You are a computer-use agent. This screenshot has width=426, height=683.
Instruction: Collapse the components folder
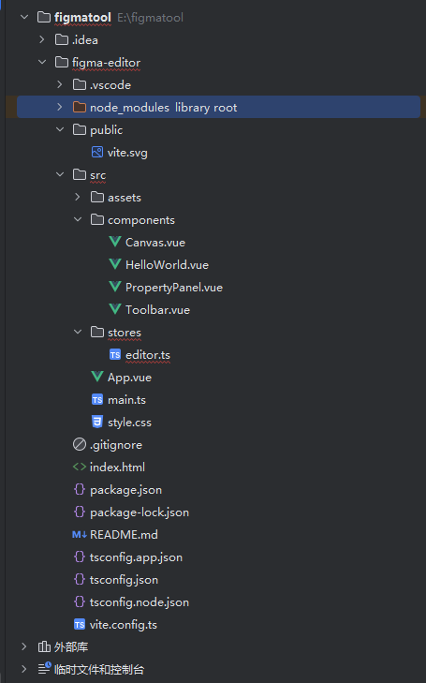[x=78, y=219]
